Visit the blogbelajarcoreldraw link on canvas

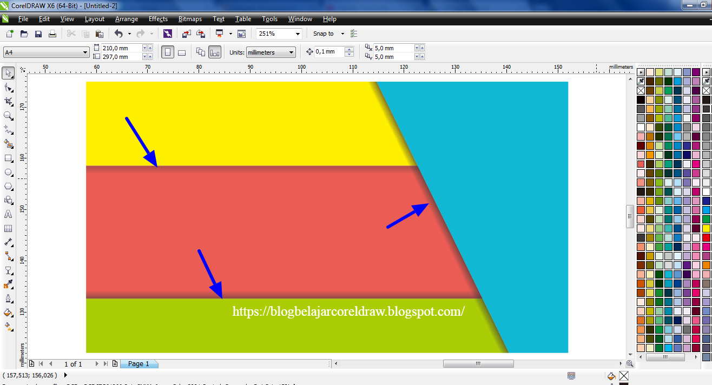coord(348,311)
